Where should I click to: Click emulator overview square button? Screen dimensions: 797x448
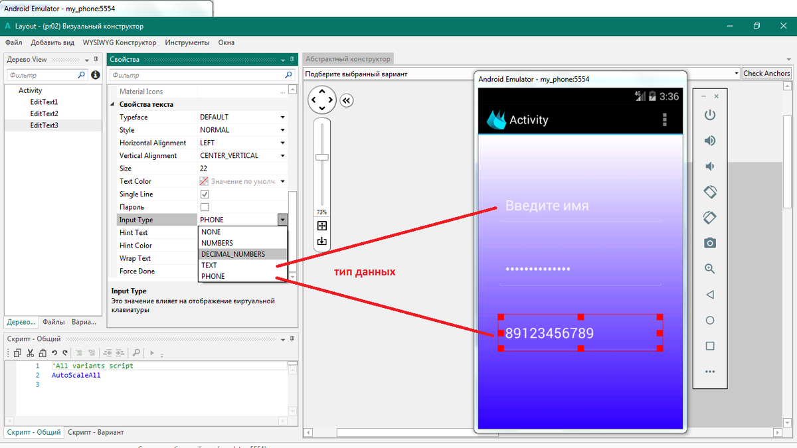click(709, 346)
